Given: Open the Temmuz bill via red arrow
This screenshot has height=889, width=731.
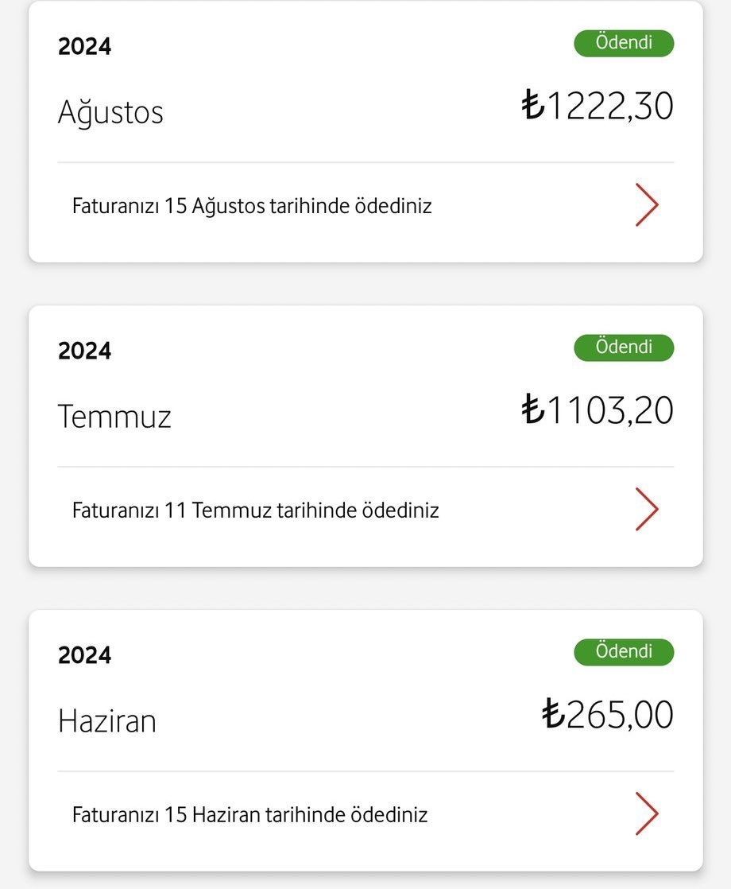Looking at the screenshot, I should pos(647,509).
